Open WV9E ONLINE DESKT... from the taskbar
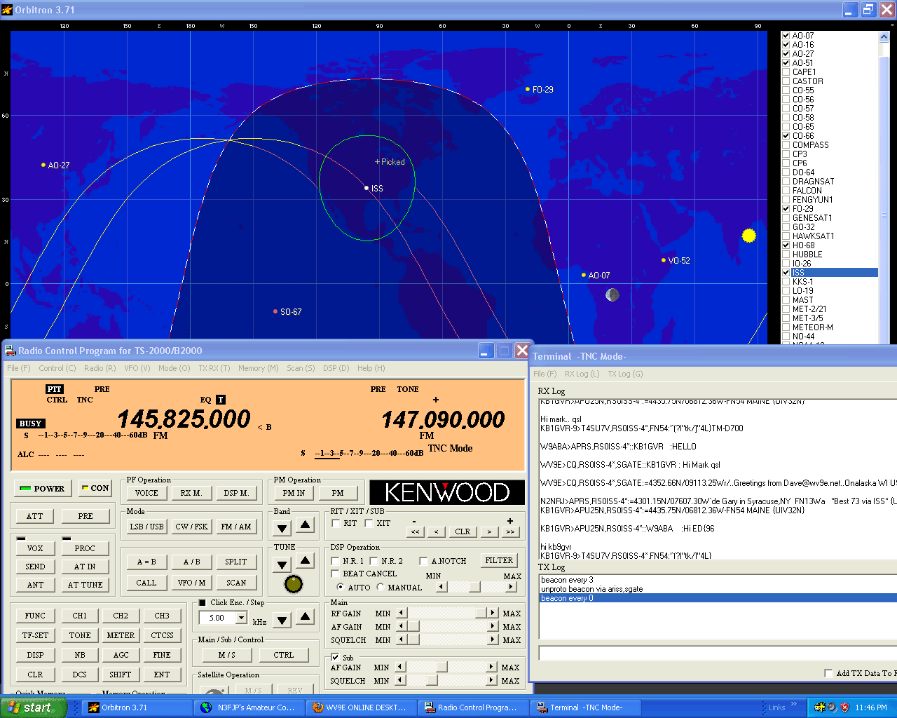The height and width of the screenshot is (718, 897). click(360, 707)
